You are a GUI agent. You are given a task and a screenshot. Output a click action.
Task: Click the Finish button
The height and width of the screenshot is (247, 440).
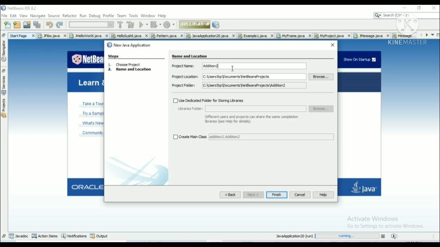(x=277, y=195)
